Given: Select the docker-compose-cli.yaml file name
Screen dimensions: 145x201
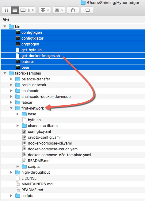Looking at the screenshot, I should coord(50,143).
